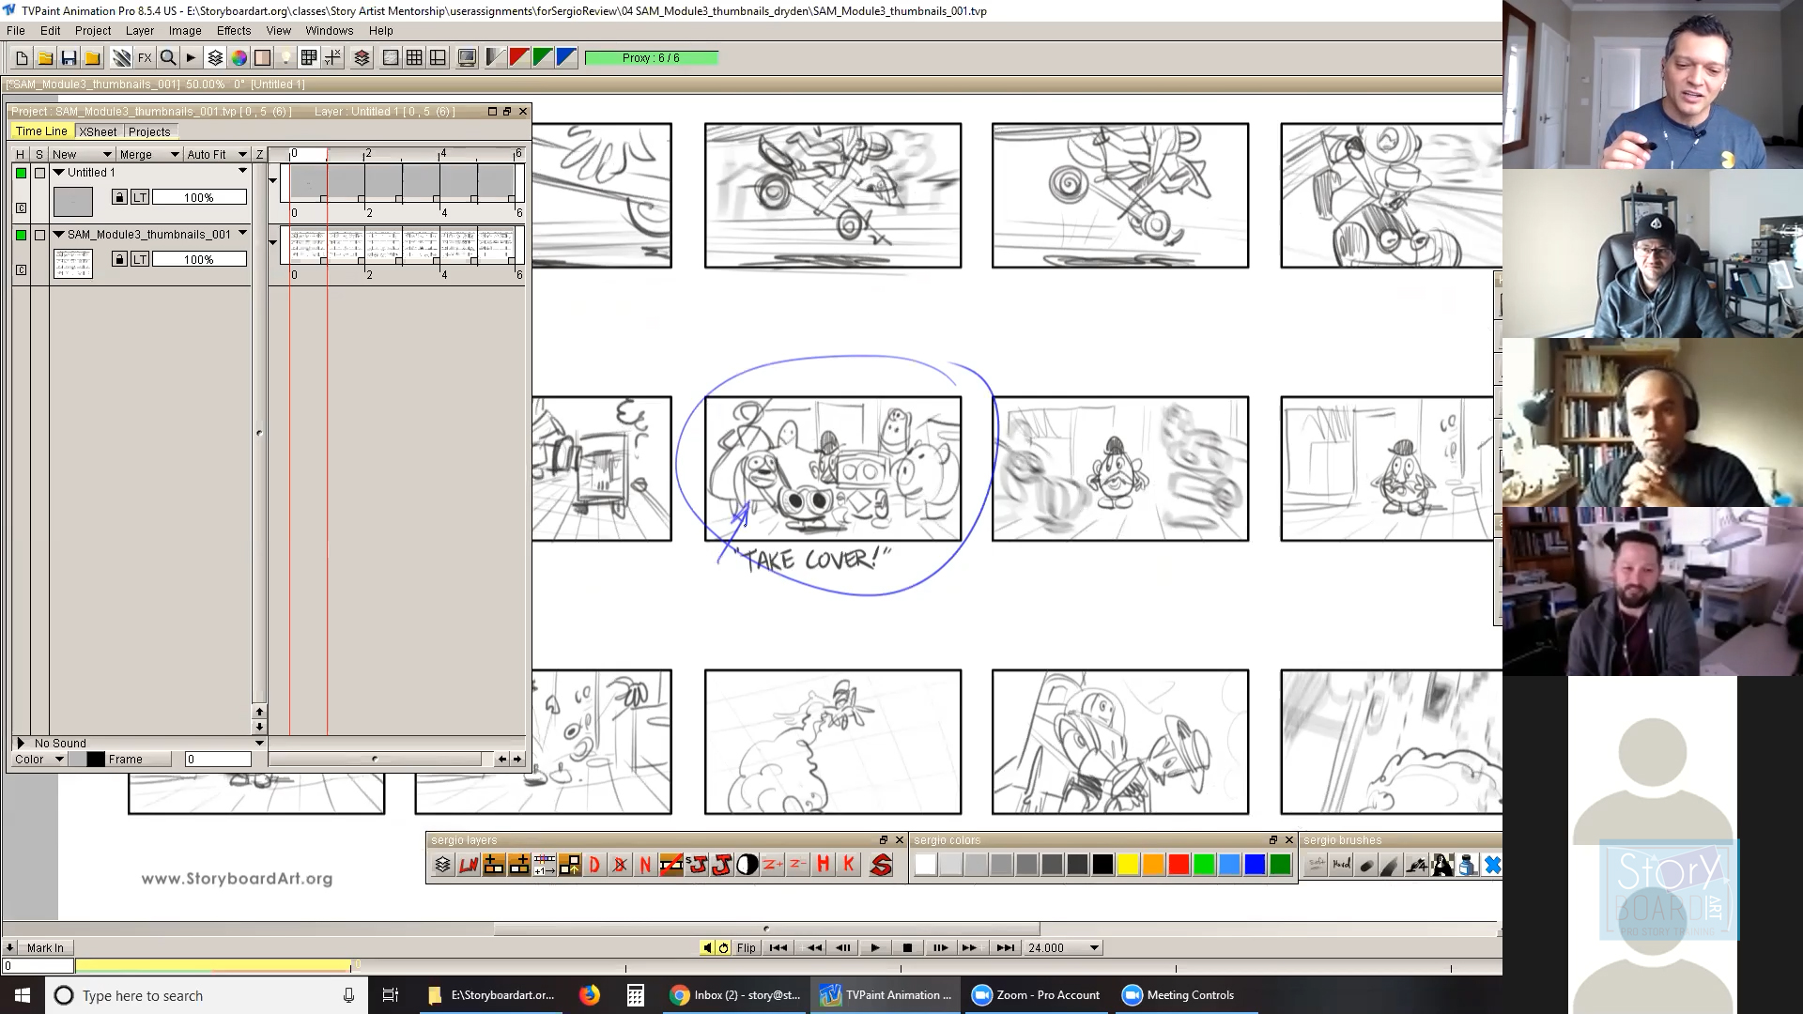Select the ink bottle brush in sergio brushes

point(1468,865)
